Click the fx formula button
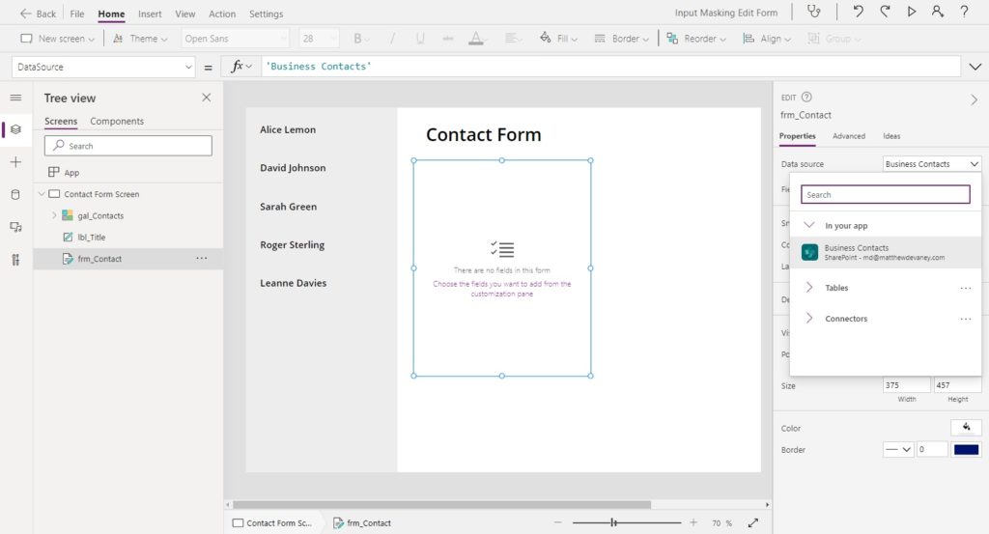The height and width of the screenshot is (534, 989). 240,67
